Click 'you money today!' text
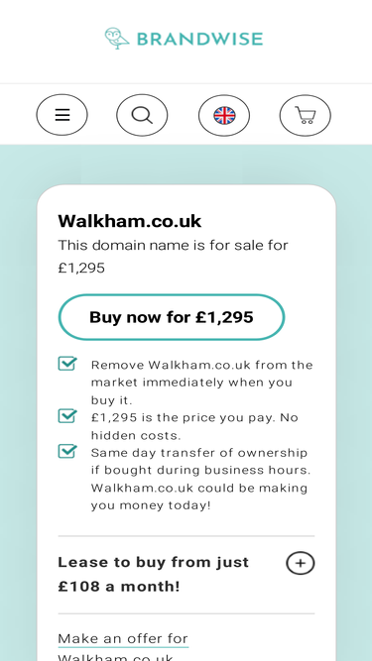372x661 pixels. 151,505
